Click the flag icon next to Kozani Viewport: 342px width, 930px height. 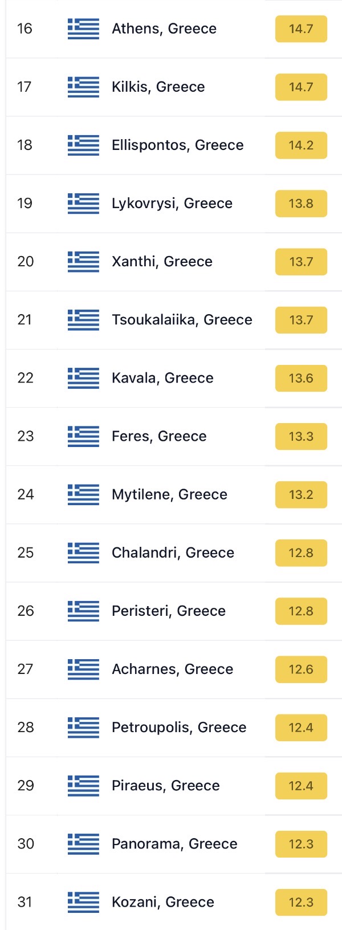click(83, 901)
